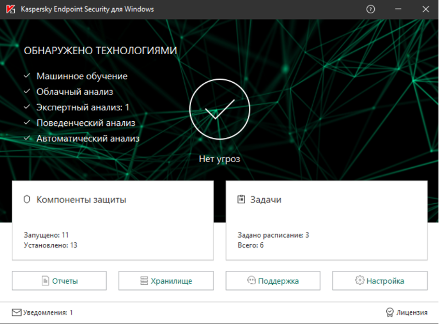Click 'Автоматический анализ' technology item
439x326 pixels.
click(x=88, y=139)
